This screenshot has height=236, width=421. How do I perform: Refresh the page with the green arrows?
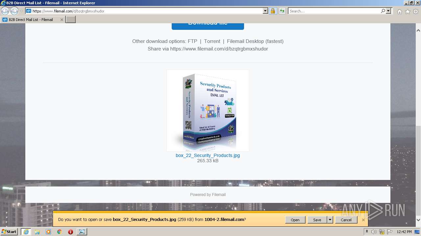coord(282,11)
